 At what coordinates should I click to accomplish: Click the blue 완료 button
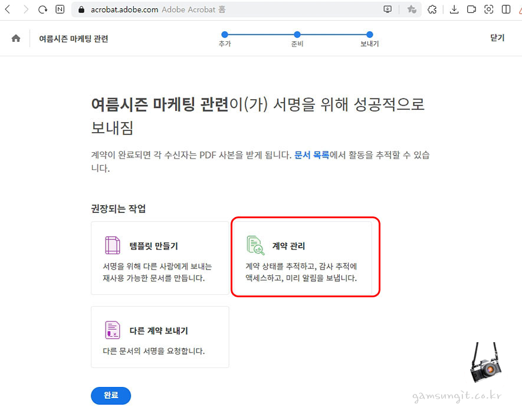(111, 395)
